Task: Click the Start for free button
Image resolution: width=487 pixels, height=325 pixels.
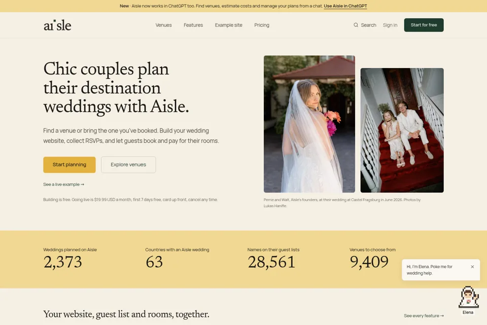Action: click(424, 25)
